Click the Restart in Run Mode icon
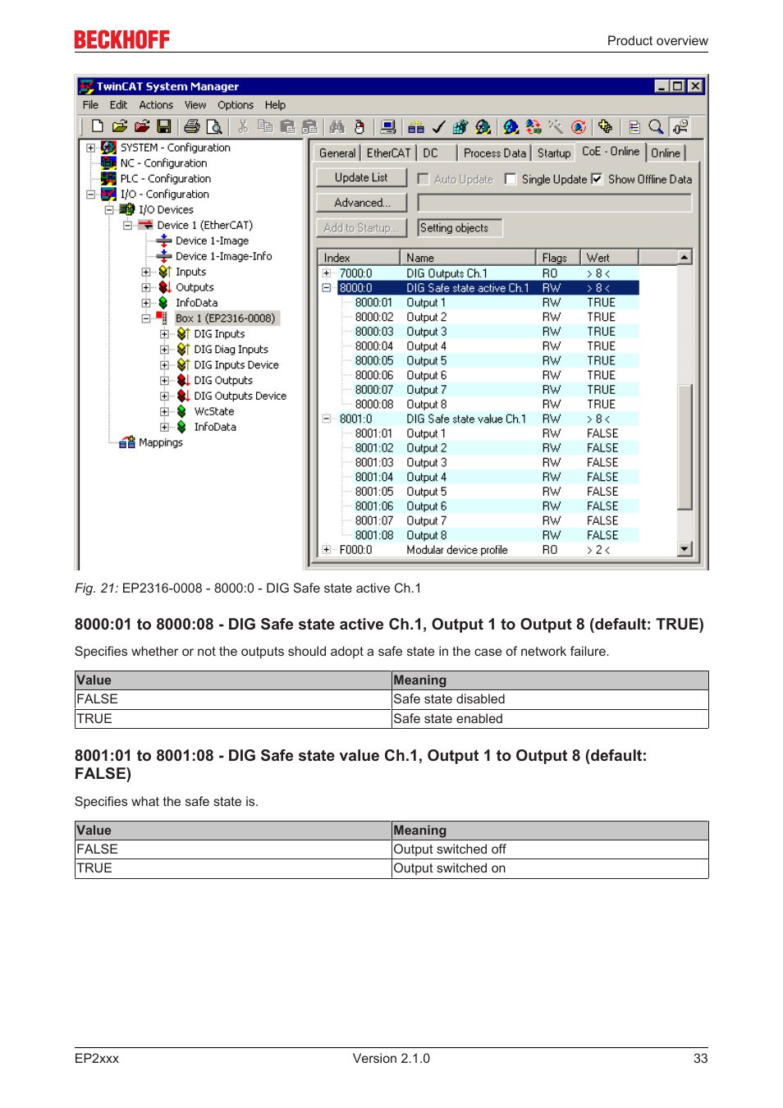The height and width of the screenshot is (1108, 783). pos(483,126)
